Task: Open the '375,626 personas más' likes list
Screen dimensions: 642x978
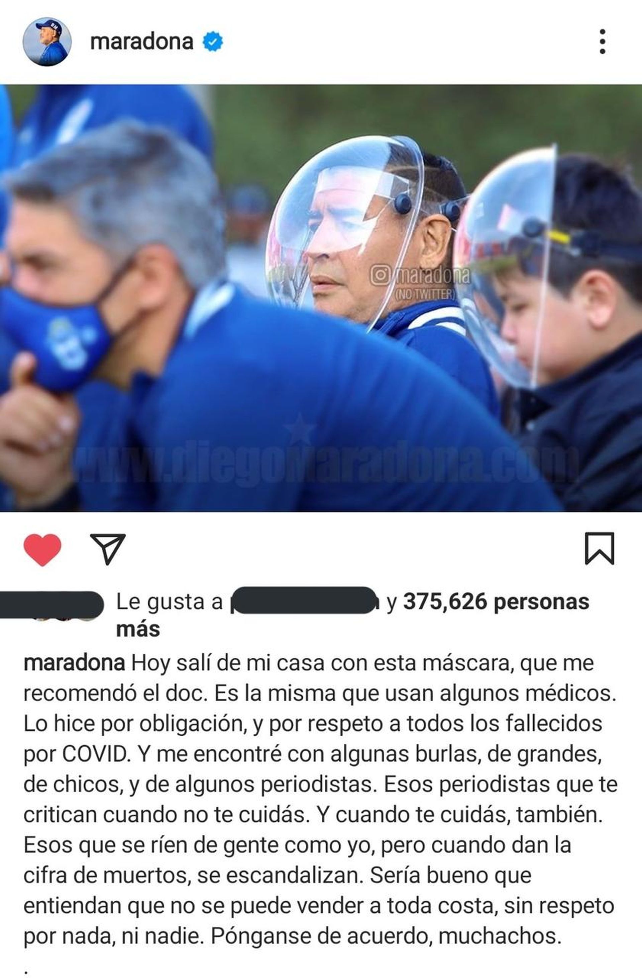Action: [496, 601]
